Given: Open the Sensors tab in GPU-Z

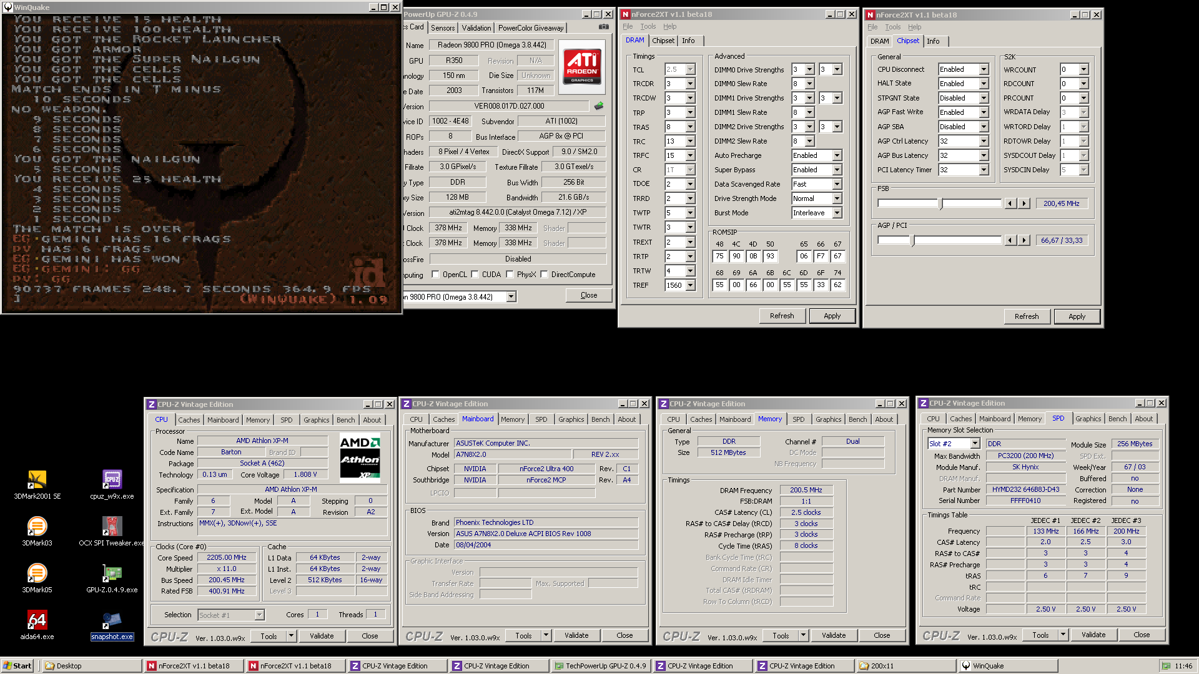Looking at the screenshot, I should point(443,28).
